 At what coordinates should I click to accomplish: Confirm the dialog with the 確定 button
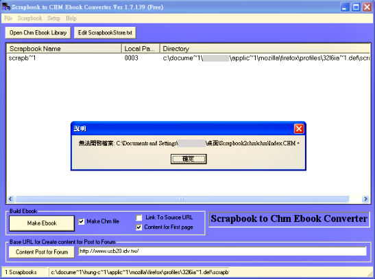tap(189, 159)
